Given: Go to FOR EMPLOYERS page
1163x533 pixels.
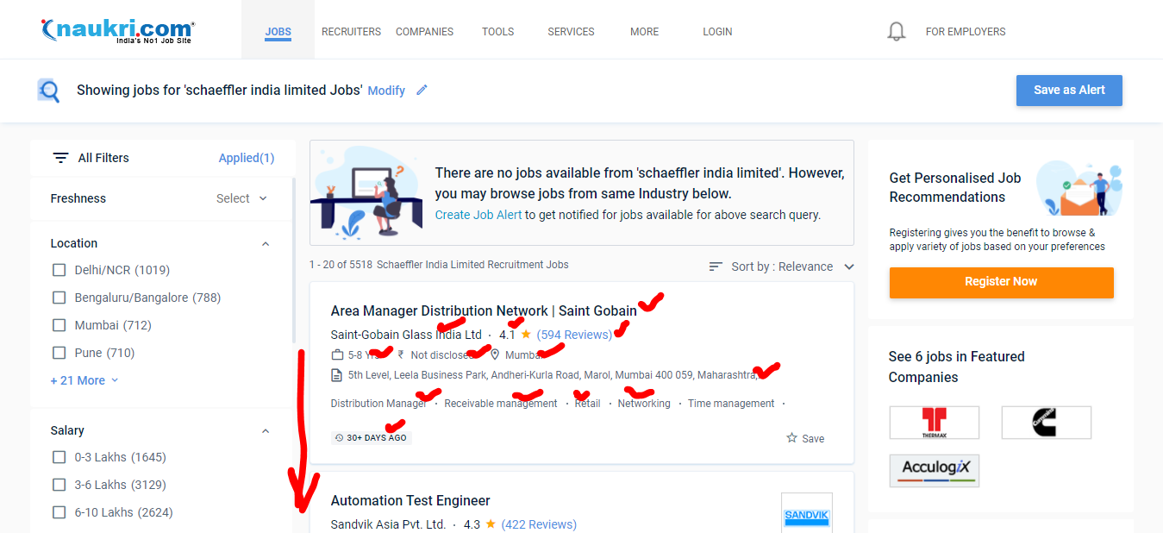Looking at the screenshot, I should click(966, 32).
